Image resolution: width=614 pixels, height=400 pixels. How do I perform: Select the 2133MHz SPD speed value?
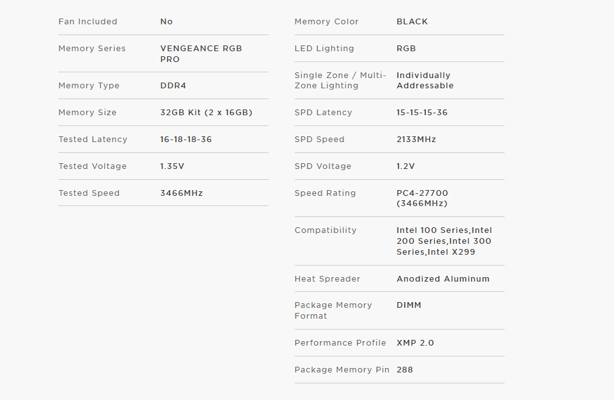pos(416,139)
